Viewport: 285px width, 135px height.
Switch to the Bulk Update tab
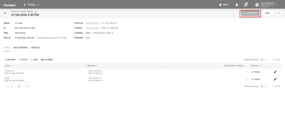[21, 48]
